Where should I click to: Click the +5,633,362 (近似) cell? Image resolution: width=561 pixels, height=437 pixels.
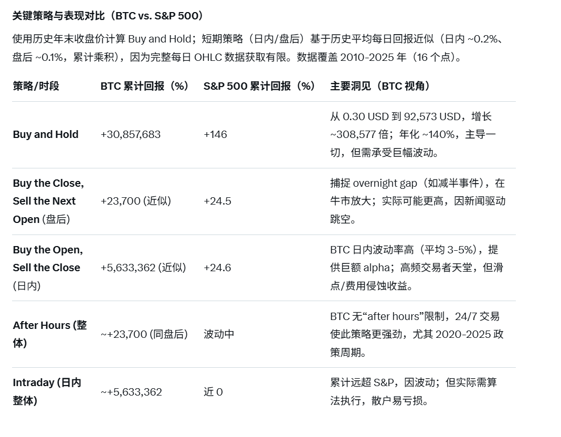point(143,268)
